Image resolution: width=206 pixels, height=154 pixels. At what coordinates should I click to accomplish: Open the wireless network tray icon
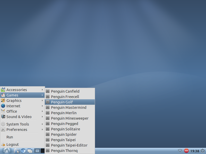pos(180,151)
